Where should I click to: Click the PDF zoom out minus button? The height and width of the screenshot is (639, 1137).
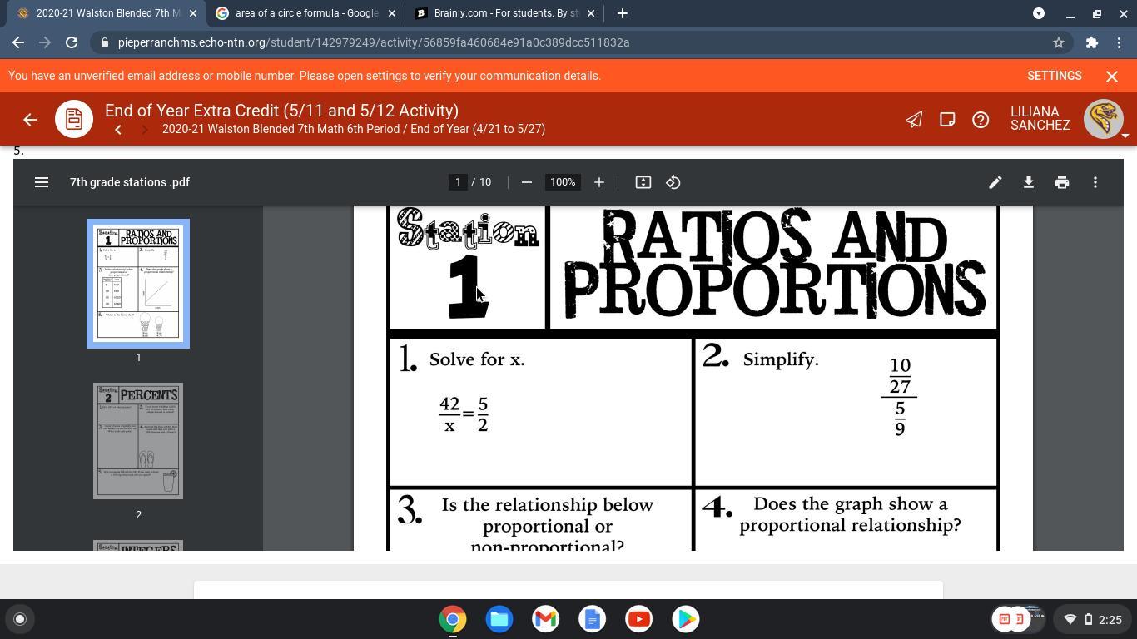[526, 182]
